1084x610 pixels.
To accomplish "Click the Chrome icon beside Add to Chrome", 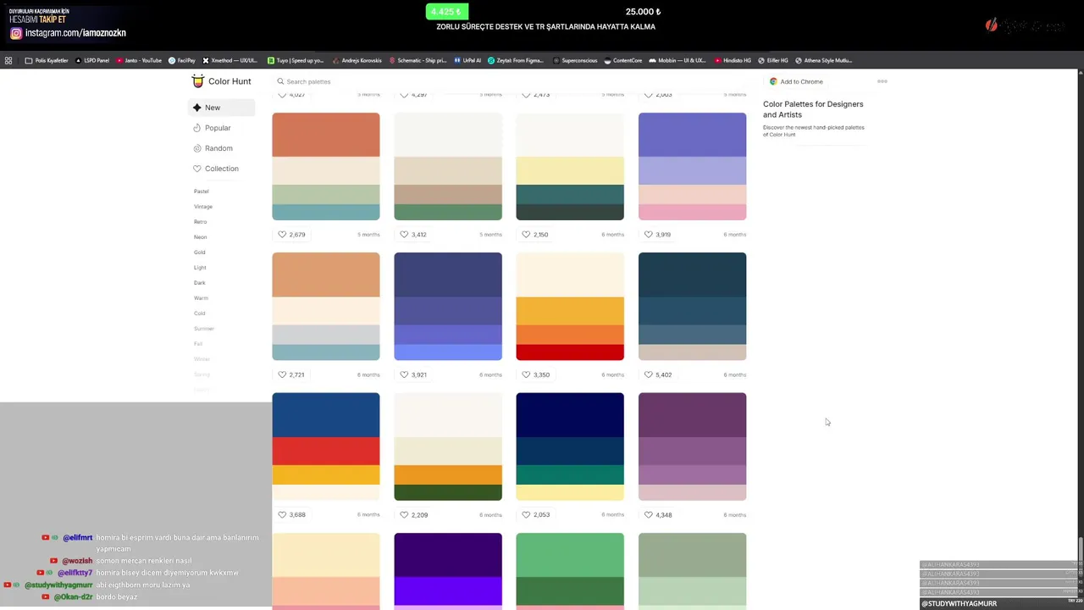I will tap(773, 81).
